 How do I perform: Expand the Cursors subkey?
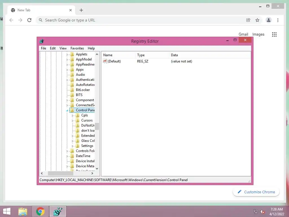click(73, 120)
